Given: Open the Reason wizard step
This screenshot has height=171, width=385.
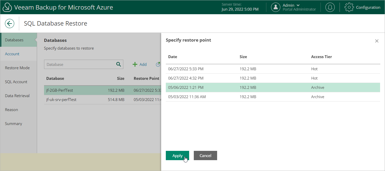Looking at the screenshot, I should (x=18, y=110).
